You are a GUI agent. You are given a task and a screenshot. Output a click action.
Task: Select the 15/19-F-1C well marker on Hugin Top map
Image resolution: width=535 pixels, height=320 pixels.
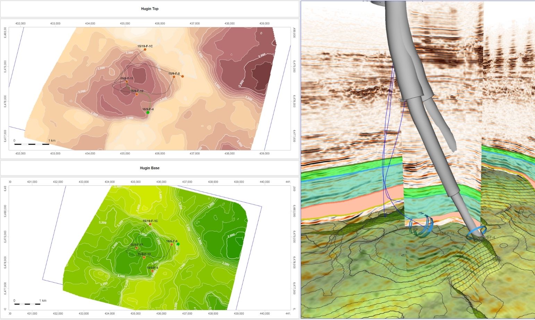pos(145,50)
